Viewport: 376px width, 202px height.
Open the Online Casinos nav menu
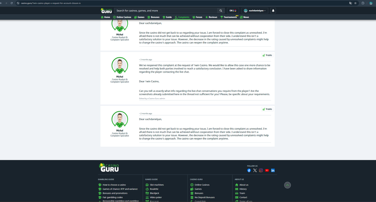click(122, 17)
